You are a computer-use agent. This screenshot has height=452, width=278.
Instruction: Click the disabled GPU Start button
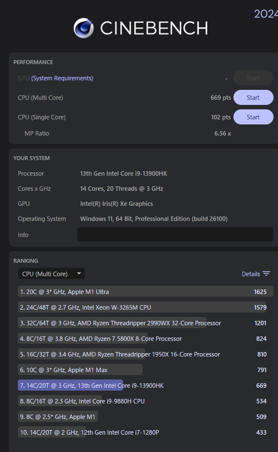[253, 78]
